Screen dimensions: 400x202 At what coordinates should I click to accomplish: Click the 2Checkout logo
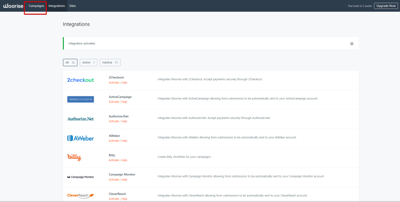pyautogui.click(x=80, y=80)
